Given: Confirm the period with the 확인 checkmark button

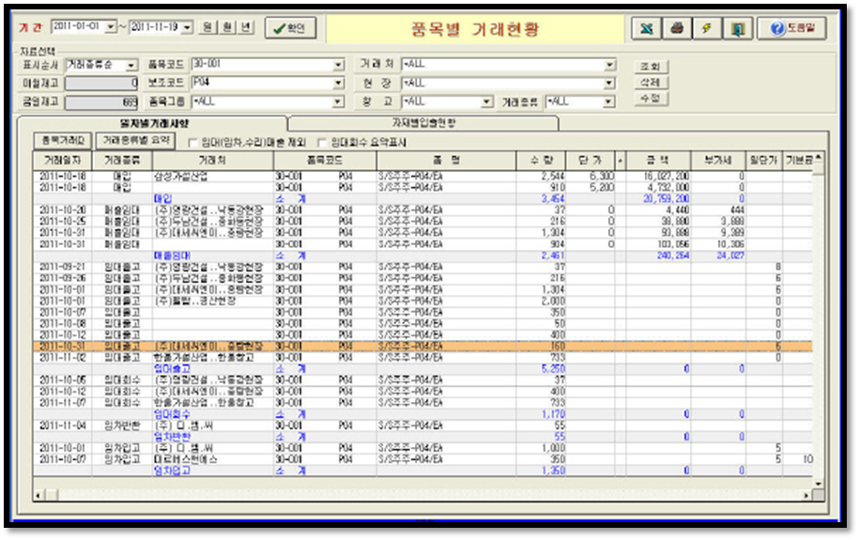Looking at the screenshot, I should (290, 28).
